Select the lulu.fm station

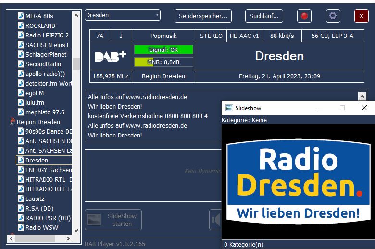[x=35, y=102]
